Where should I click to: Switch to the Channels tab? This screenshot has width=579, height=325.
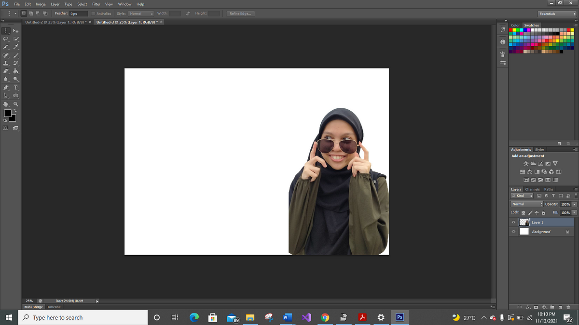tap(533, 189)
